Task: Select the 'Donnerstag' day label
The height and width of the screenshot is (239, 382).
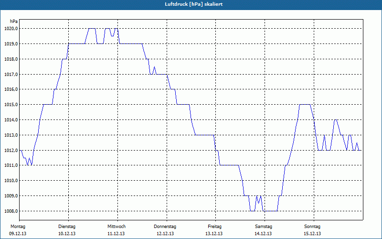Action: coord(165,227)
